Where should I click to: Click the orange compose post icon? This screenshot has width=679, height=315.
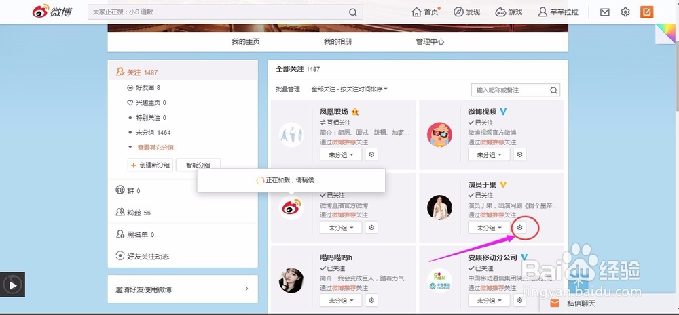646,12
